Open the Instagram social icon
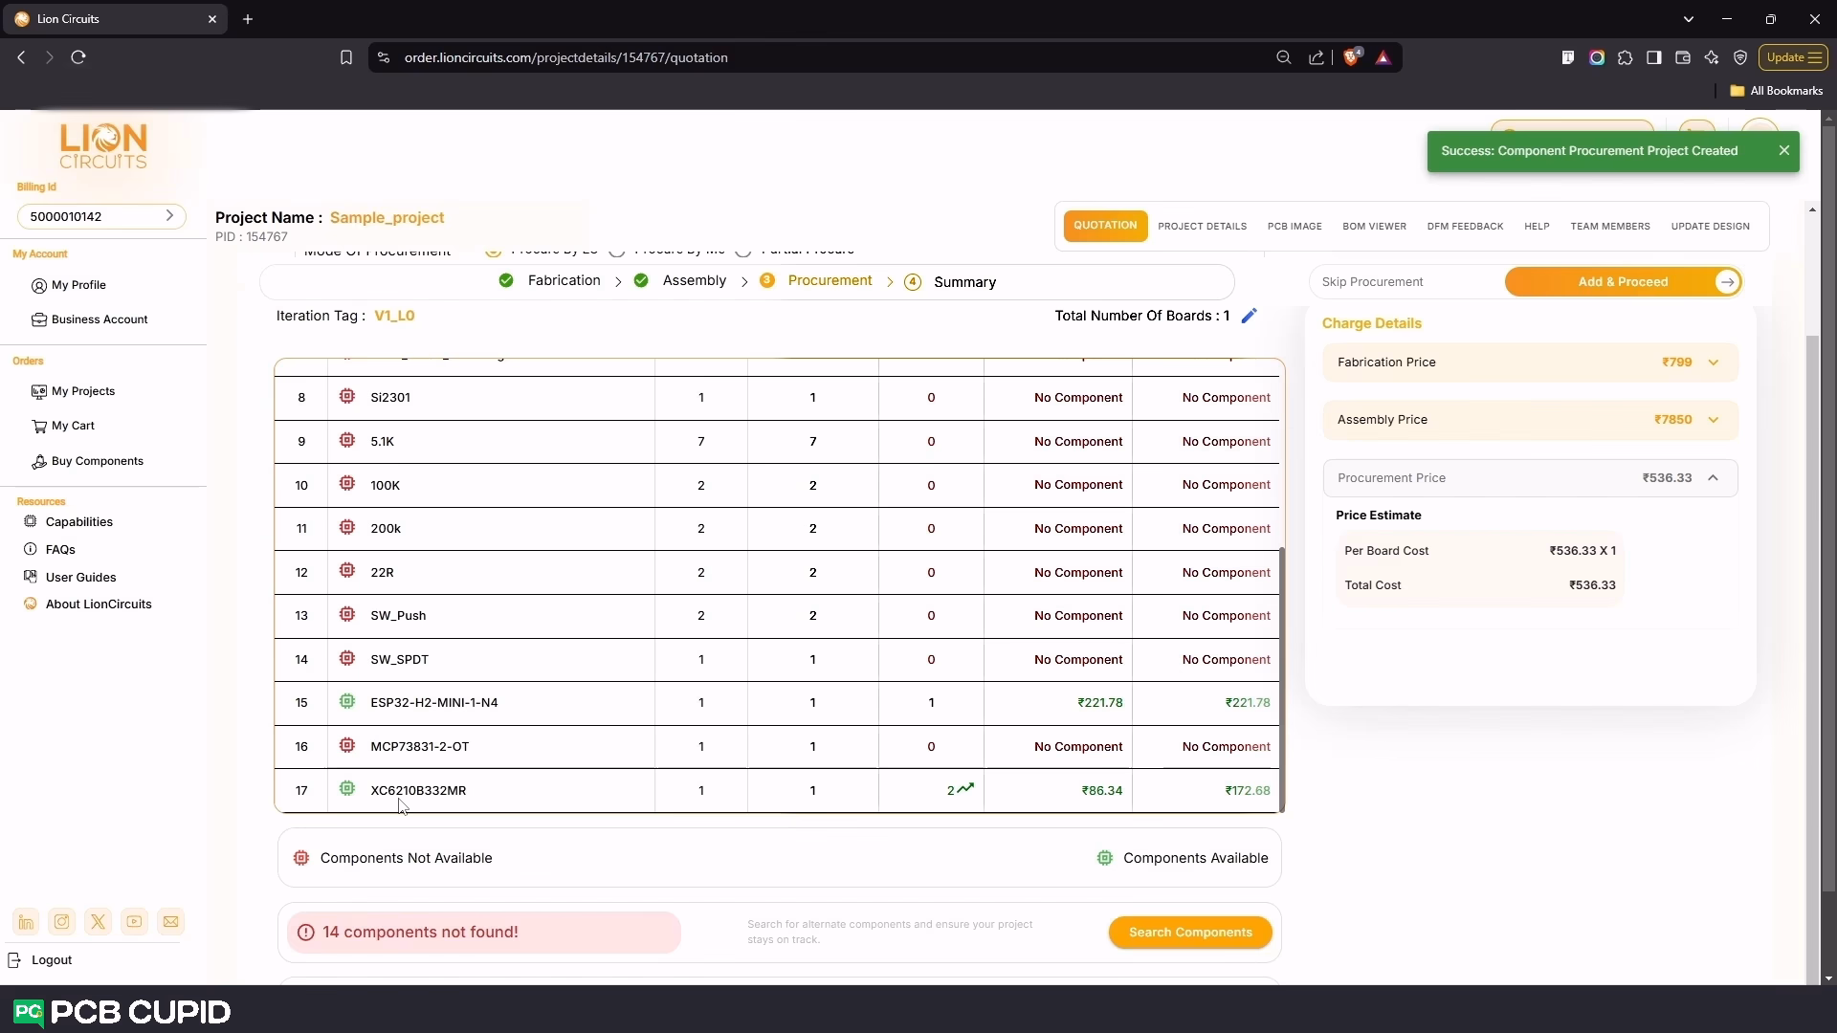The height and width of the screenshot is (1033, 1837). pyautogui.click(x=62, y=922)
